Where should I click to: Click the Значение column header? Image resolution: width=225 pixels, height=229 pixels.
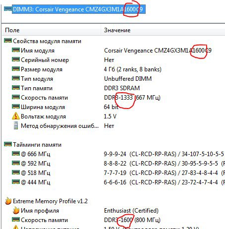[x=117, y=30]
